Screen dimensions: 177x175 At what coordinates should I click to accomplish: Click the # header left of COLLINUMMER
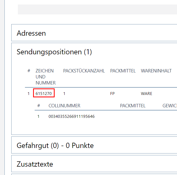(x=39, y=106)
